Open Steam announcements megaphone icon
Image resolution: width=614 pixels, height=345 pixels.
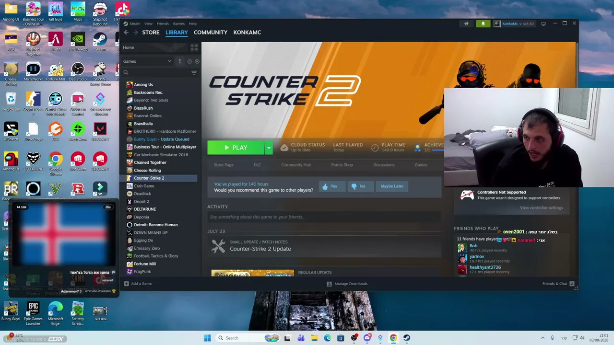point(466,23)
